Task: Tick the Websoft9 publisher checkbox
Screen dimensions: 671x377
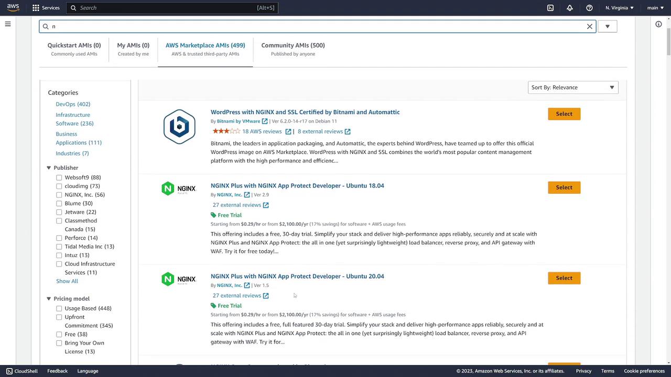Action: [x=59, y=178]
